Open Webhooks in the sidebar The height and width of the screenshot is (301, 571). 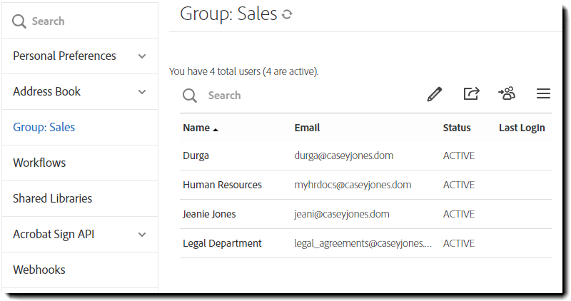click(39, 270)
